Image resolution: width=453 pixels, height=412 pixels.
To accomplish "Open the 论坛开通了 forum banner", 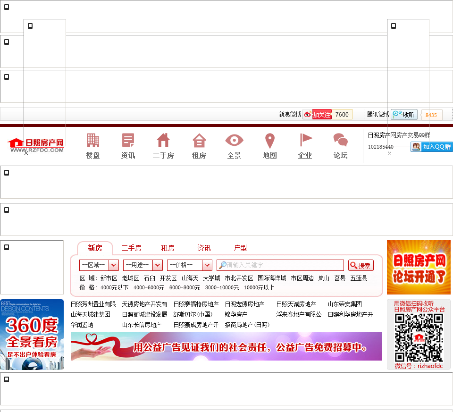I will [419, 268].
